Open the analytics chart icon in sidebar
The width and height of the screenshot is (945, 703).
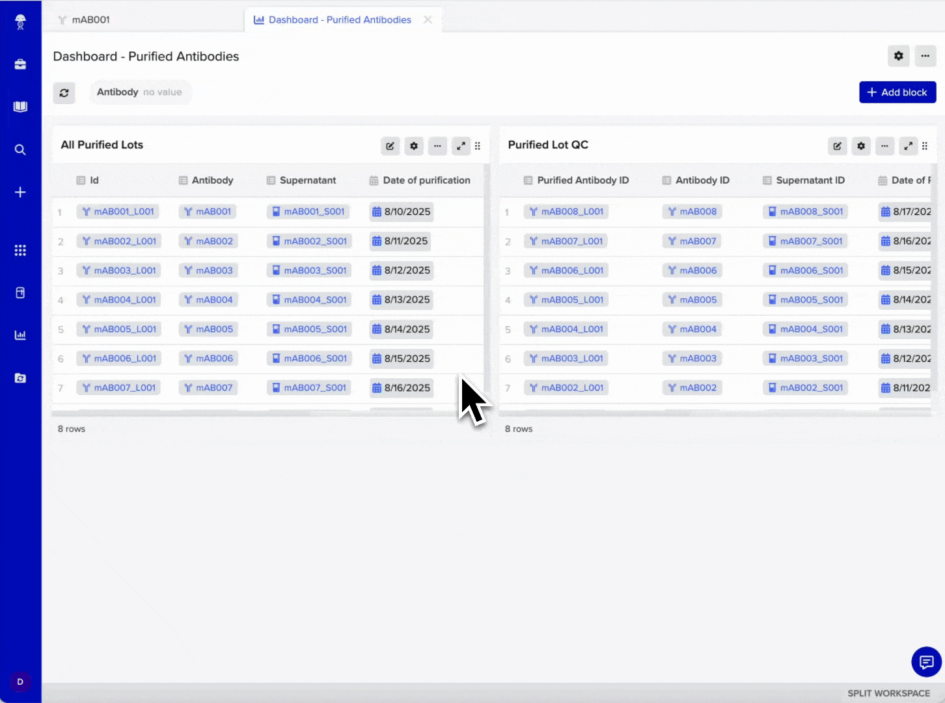(x=20, y=335)
